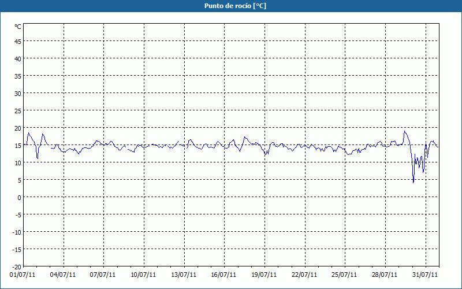
Task: Click the 22/07/11 date label
Action: (304, 275)
